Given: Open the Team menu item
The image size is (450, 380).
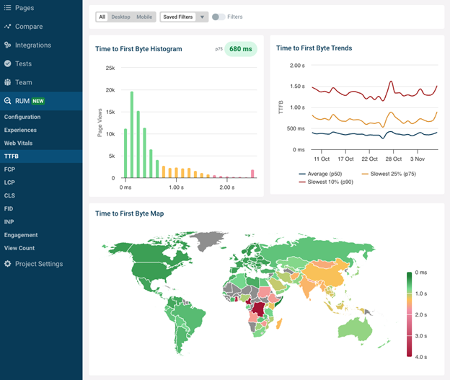Looking at the screenshot, I should 41,82.
